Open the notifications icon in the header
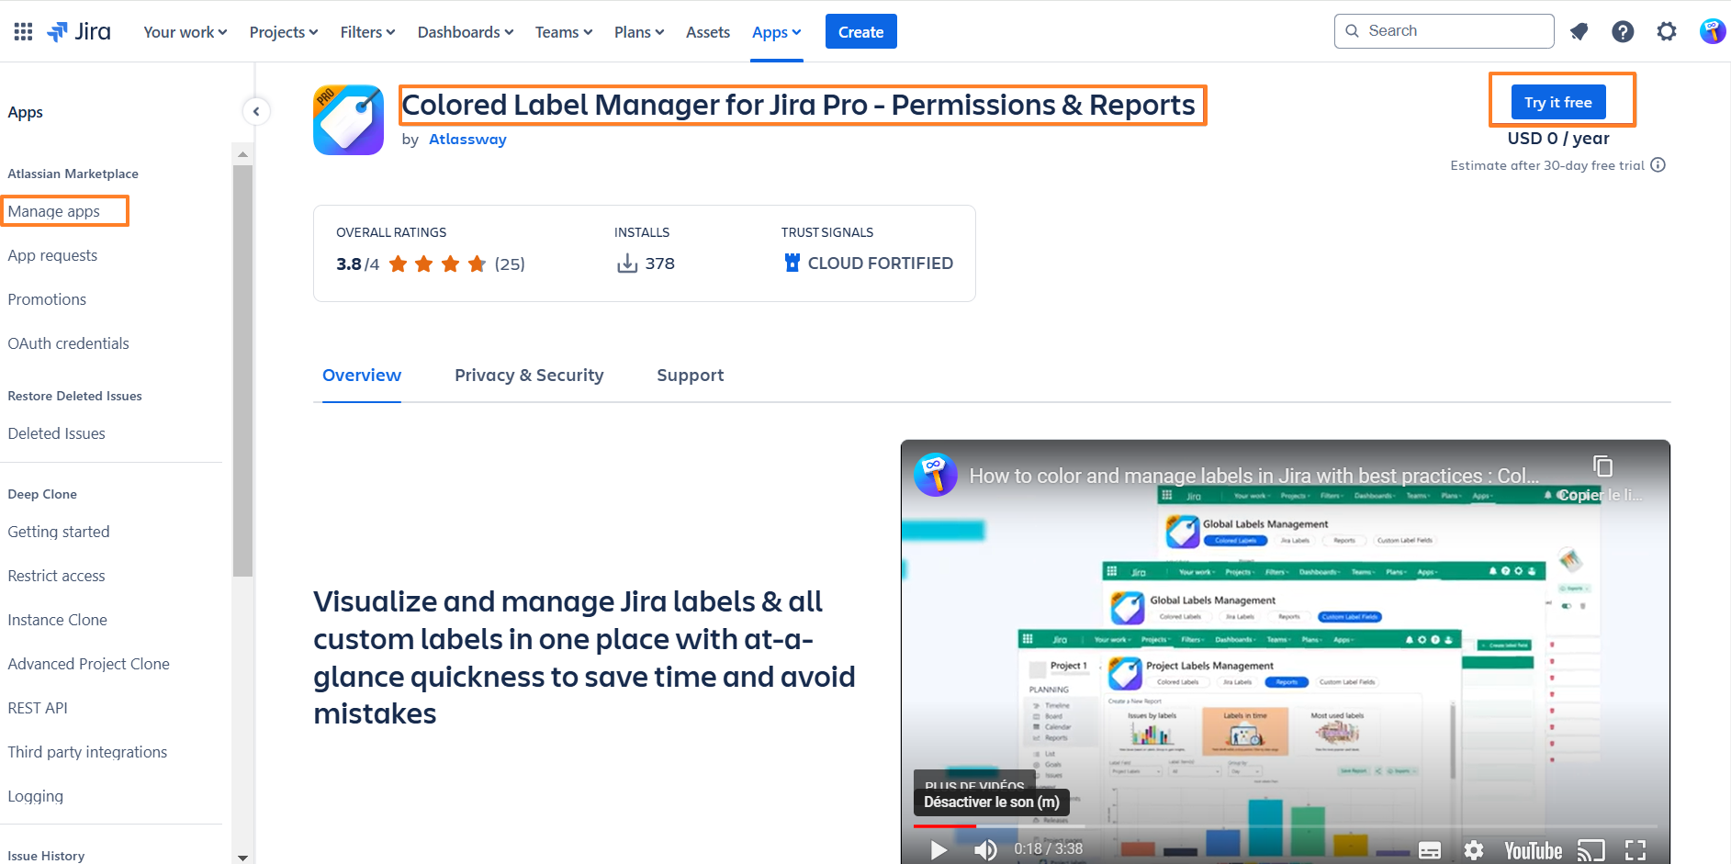Image resolution: width=1731 pixels, height=864 pixels. tap(1579, 32)
